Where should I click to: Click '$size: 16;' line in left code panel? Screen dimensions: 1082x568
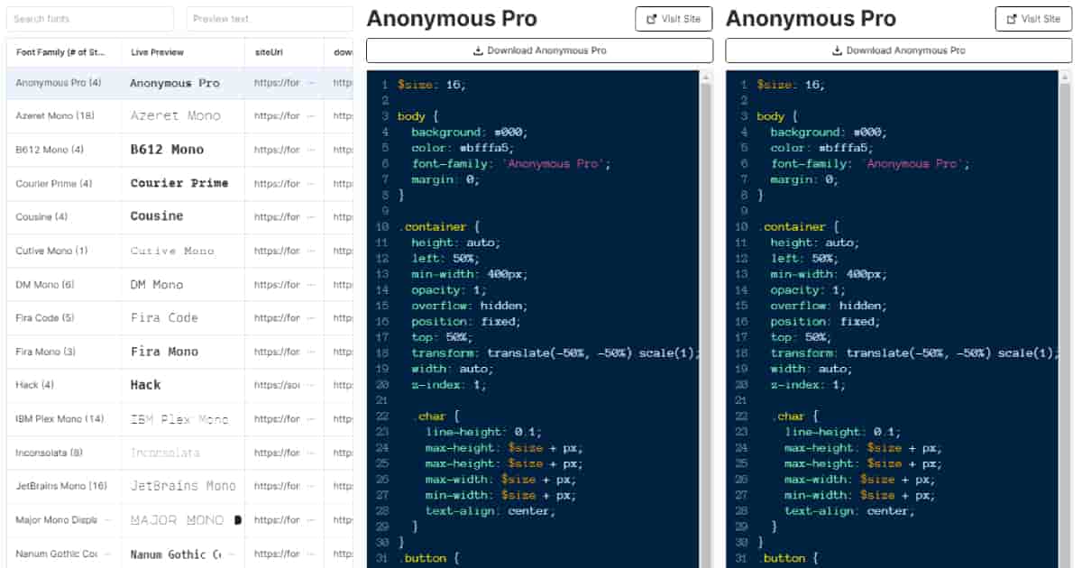(x=432, y=85)
